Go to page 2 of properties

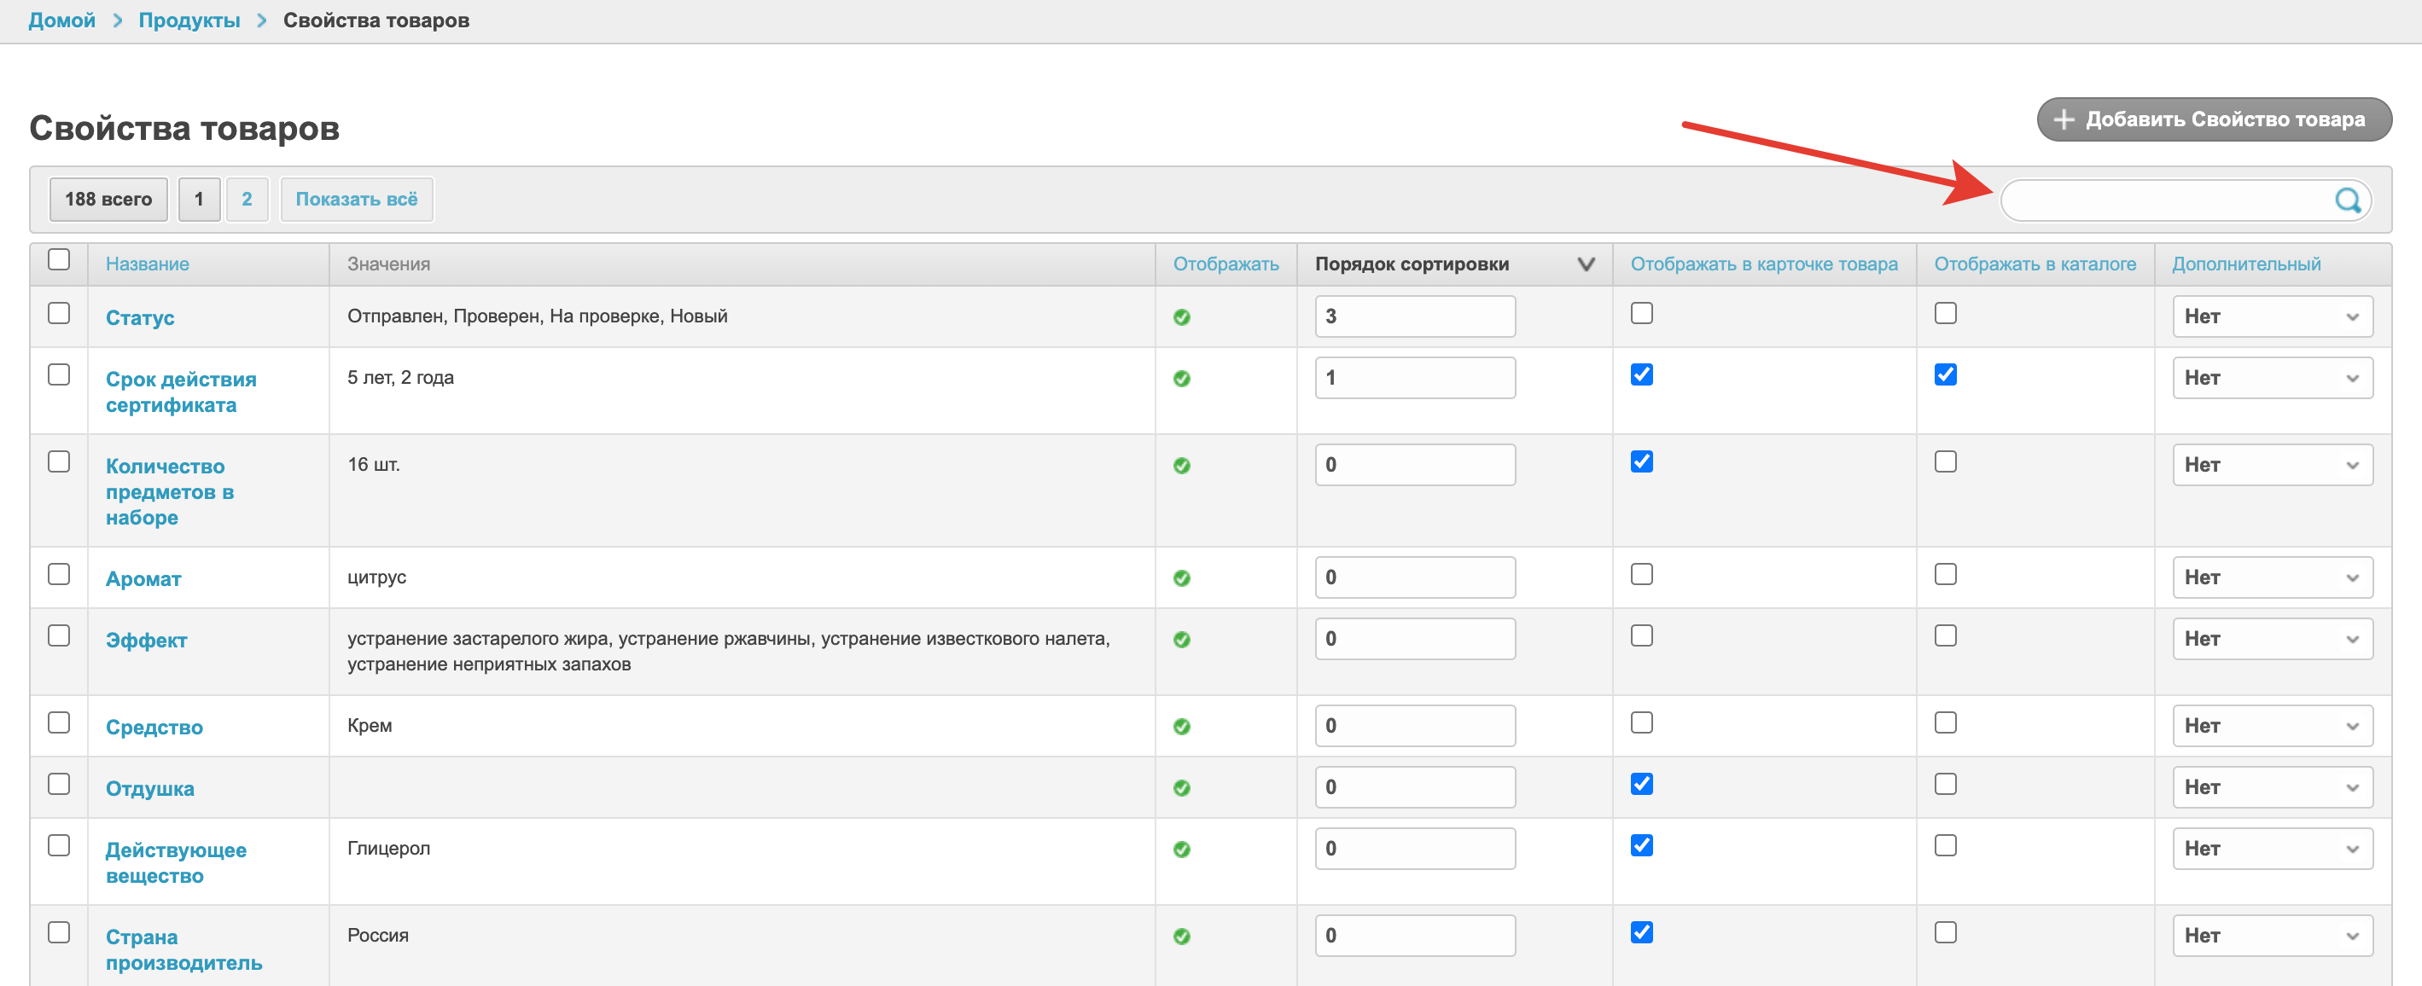pos(247,200)
